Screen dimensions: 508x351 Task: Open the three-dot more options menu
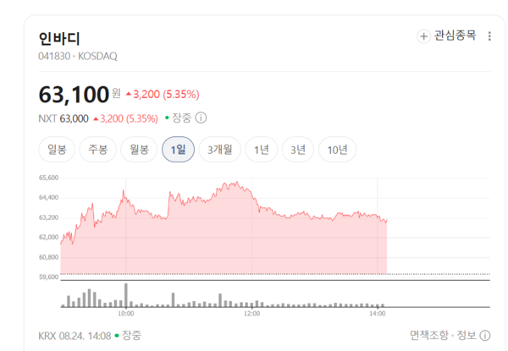click(x=489, y=36)
